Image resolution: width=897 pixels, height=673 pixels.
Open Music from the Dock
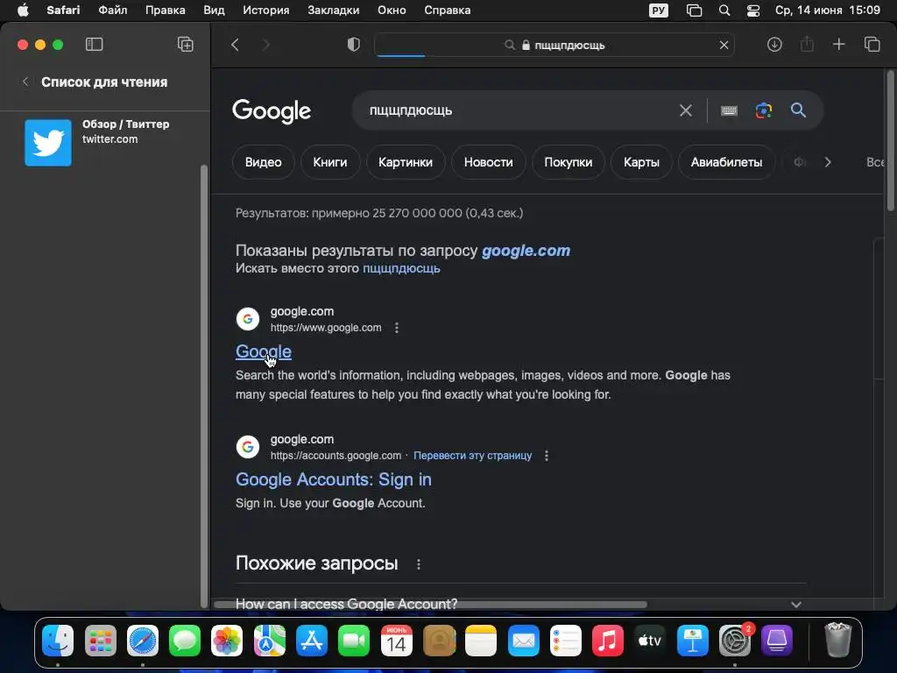coord(608,641)
